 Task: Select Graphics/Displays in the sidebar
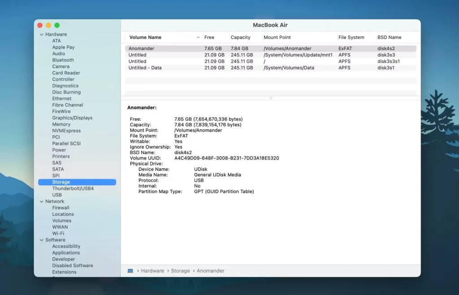(72, 118)
